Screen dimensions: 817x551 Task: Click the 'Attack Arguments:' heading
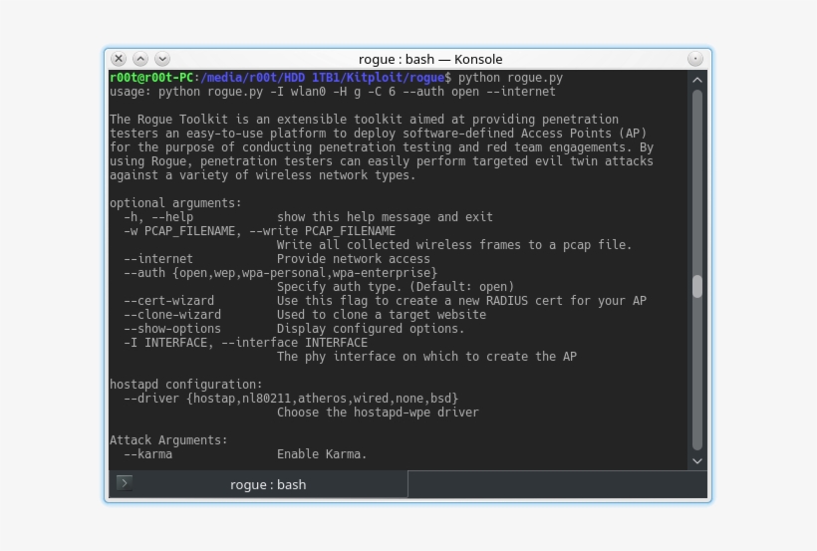point(168,440)
